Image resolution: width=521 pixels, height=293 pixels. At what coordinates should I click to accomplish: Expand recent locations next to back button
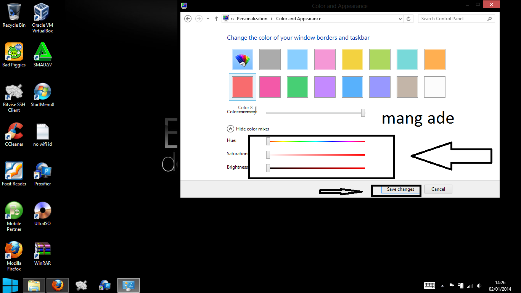(x=208, y=18)
